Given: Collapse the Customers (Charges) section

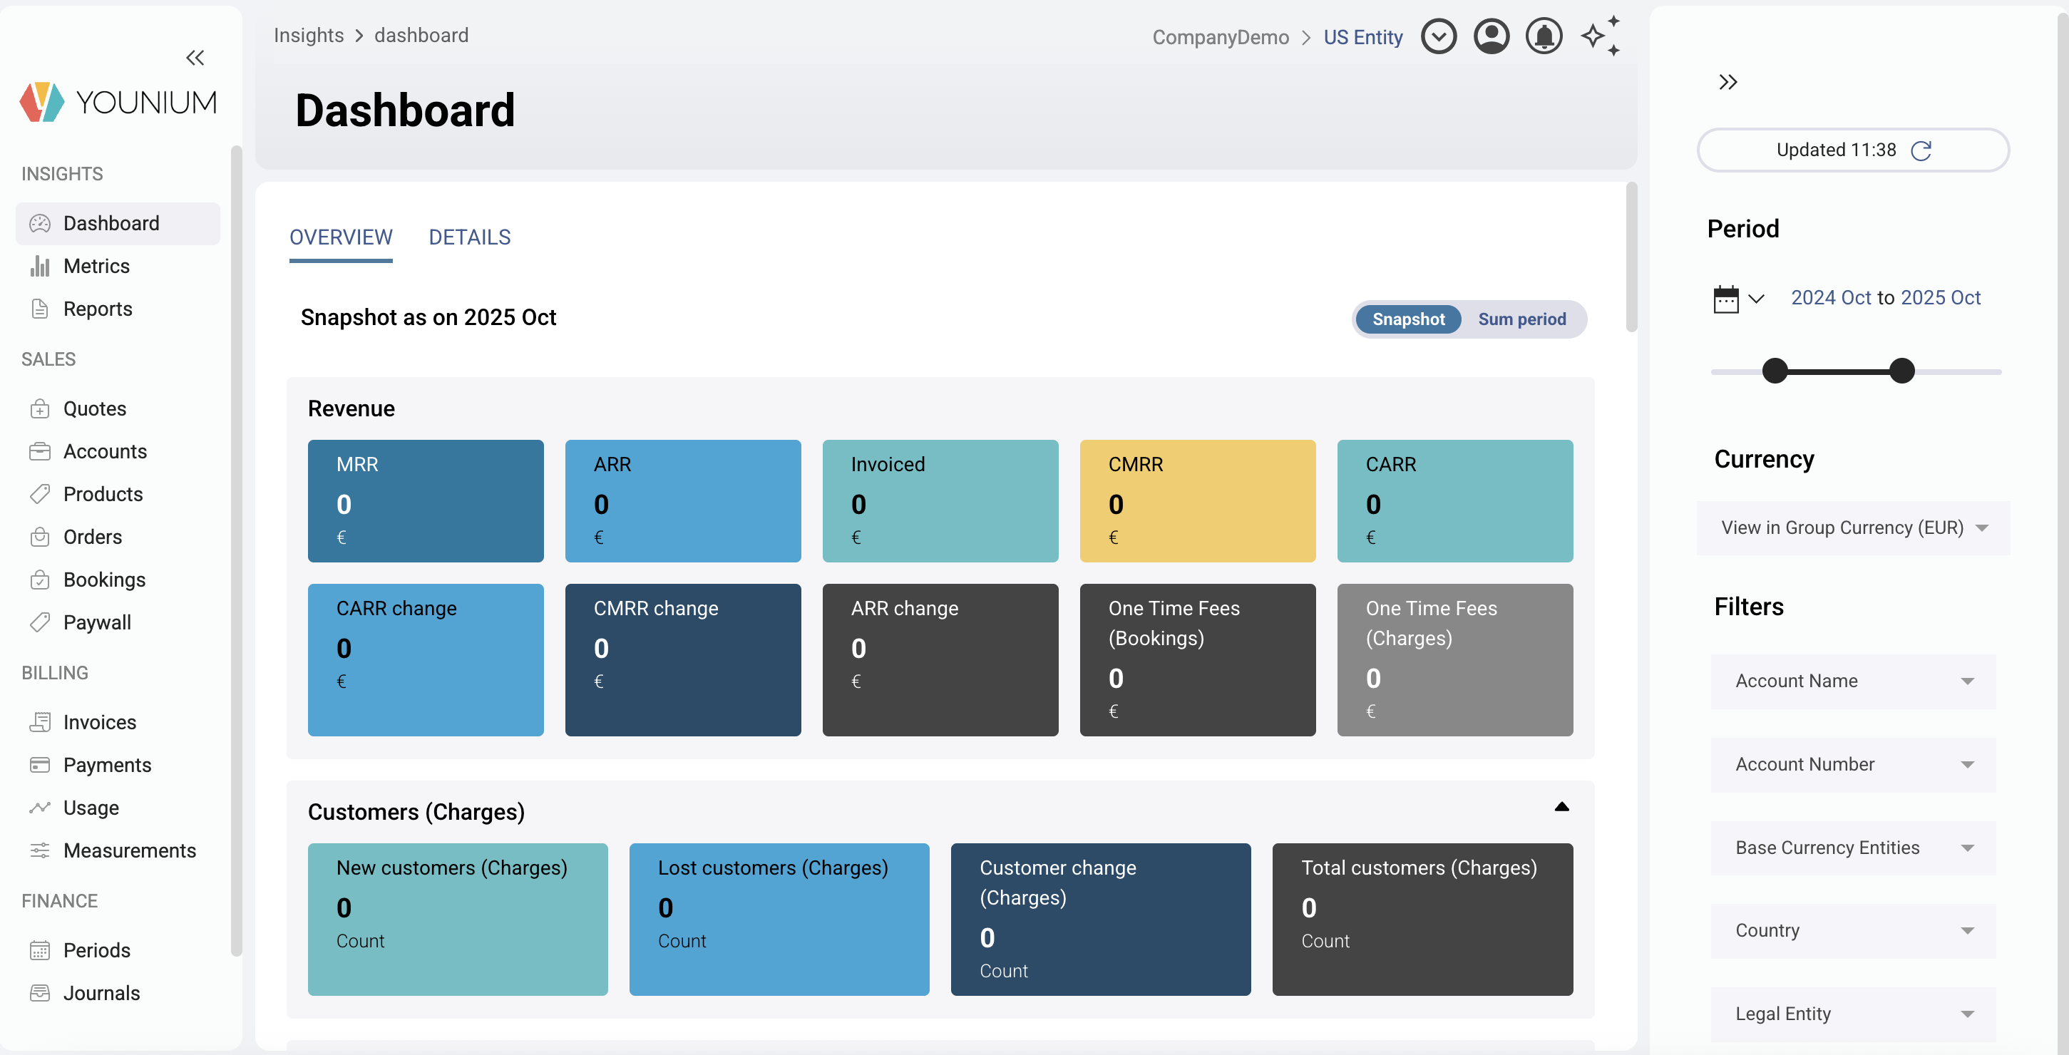Looking at the screenshot, I should (1561, 807).
